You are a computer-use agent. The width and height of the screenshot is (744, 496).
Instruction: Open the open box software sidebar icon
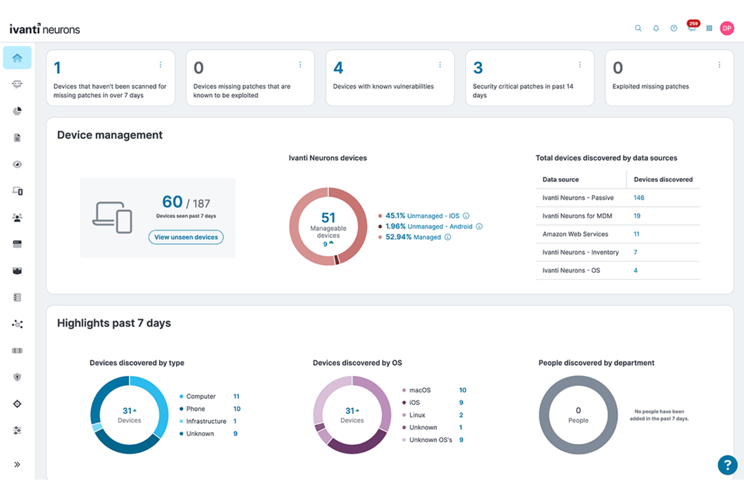[17, 271]
